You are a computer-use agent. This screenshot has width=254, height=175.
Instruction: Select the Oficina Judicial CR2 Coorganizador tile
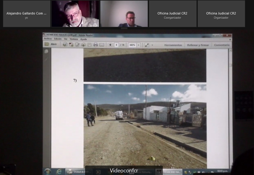(x=172, y=14)
